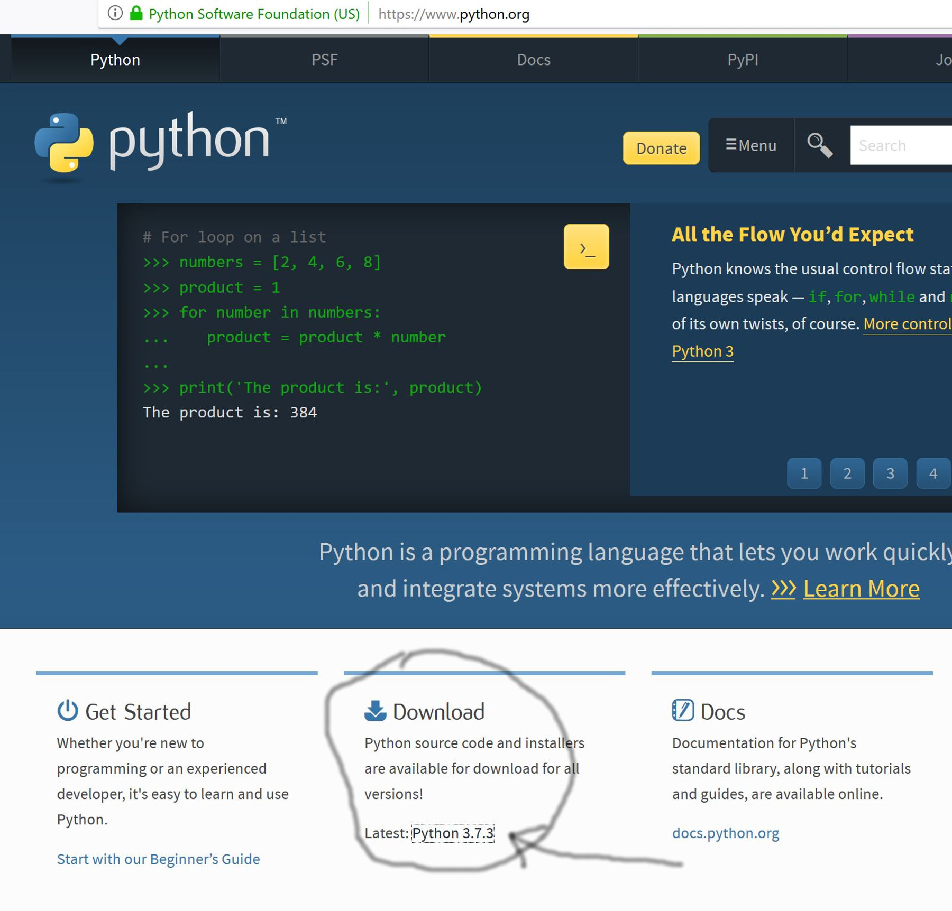Click the power icon beside Get Started
This screenshot has width=952, height=911.
coord(68,710)
